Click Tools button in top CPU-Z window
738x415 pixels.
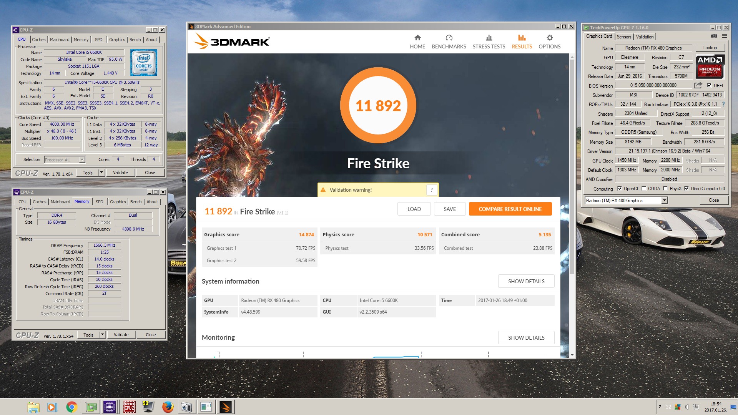point(88,173)
